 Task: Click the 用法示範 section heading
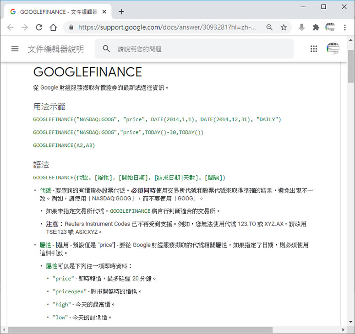[x=49, y=107]
